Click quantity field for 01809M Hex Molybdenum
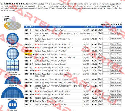This screenshot has height=111, width=125. point(106,82)
